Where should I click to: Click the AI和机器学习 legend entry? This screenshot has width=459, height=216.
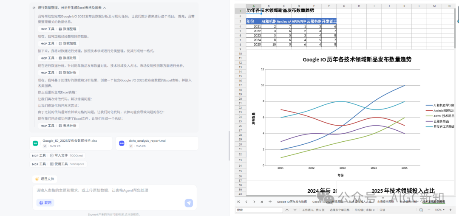point(440,105)
